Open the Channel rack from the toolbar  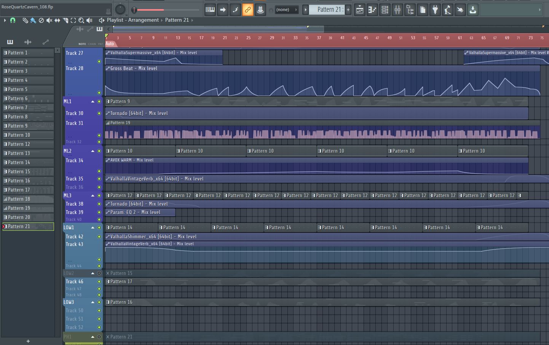(x=385, y=10)
